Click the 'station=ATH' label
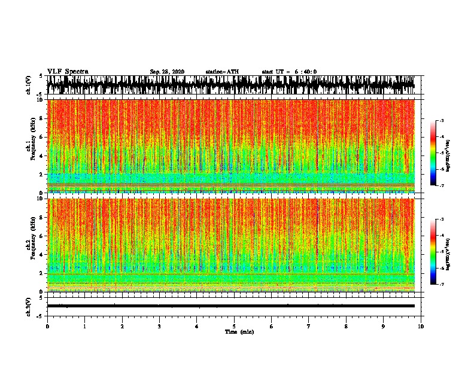Screen dimensions: 474x366 click(222, 72)
